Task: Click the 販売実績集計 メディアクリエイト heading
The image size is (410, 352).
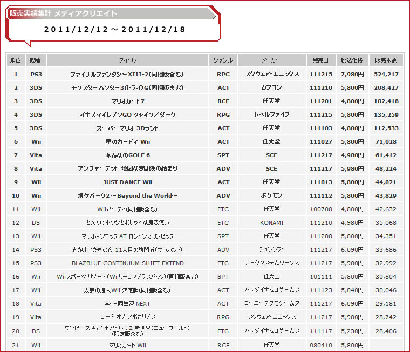Action: 63,13
